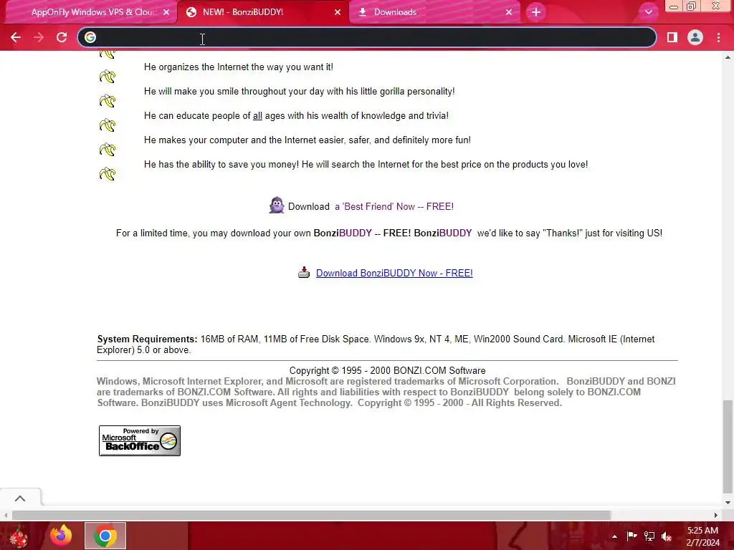Image resolution: width=734 pixels, height=550 pixels.
Task: Go back using the browser back arrow
Action: tap(16, 37)
